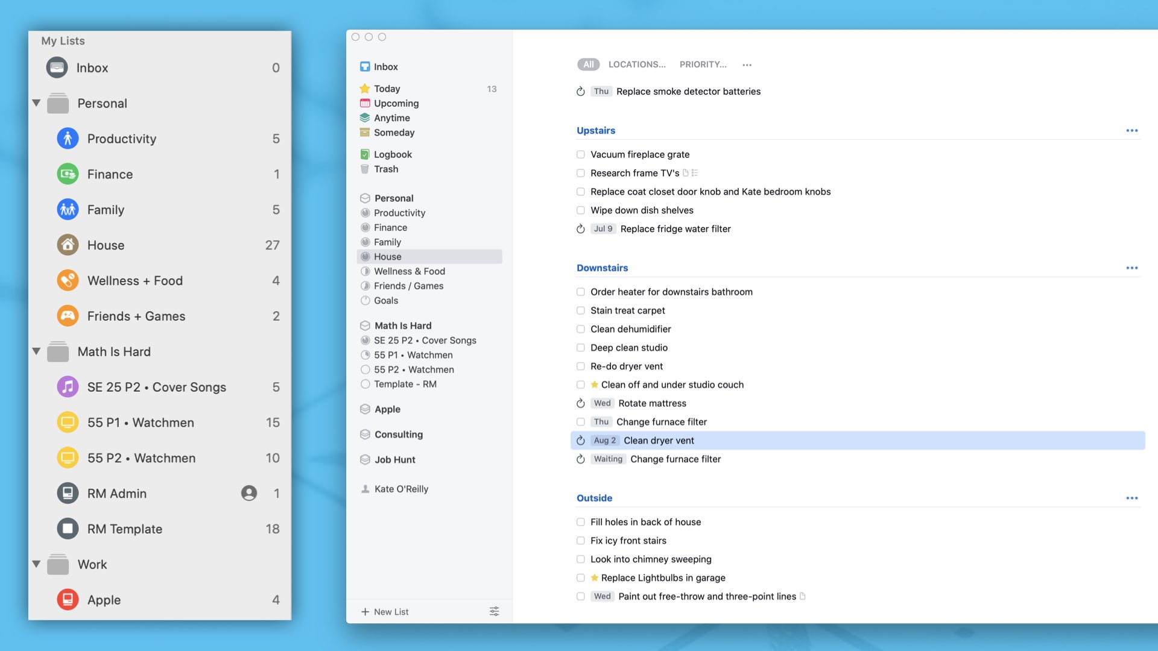Select the Rotate mattress task

point(652,403)
